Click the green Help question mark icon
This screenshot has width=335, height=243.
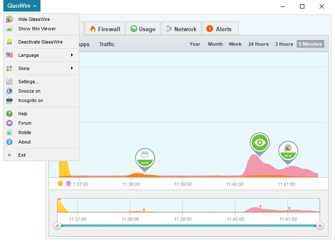9,113
